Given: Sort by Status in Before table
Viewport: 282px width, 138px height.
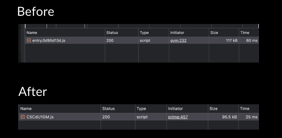Looking at the screenshot, I should [x=122, y=32].
